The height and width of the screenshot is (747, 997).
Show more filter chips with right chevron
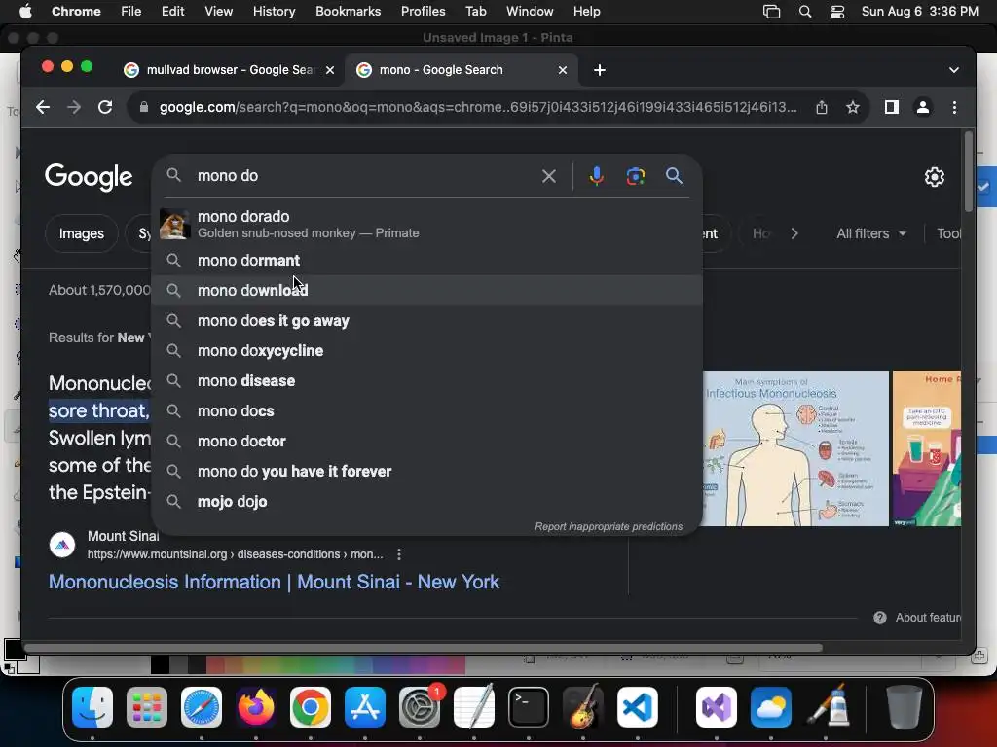pos(794,233)
